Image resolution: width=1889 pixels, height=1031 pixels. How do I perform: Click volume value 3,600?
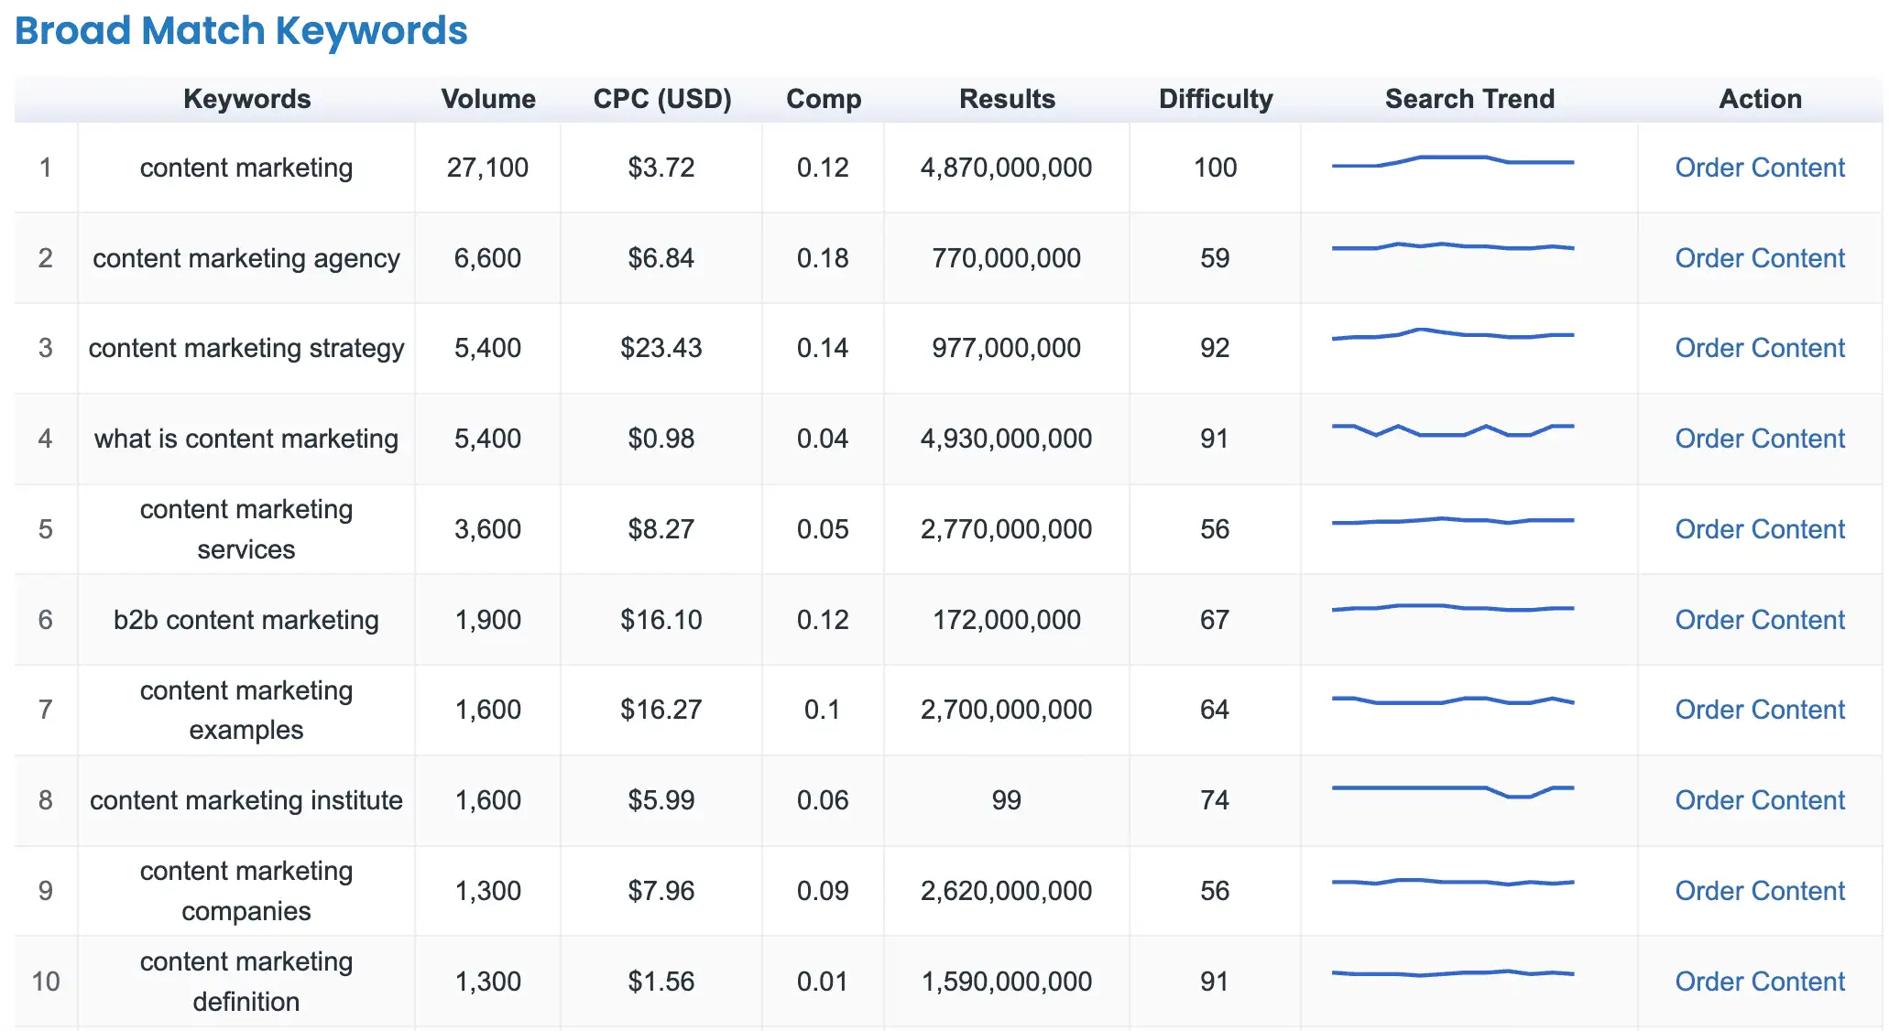point(487,529)
